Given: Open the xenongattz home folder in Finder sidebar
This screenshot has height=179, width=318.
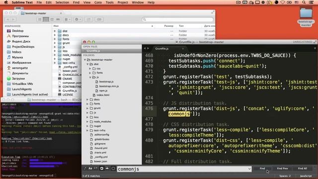Looking at the screenshot, I should pyautogui.click(x=20, y=68).
